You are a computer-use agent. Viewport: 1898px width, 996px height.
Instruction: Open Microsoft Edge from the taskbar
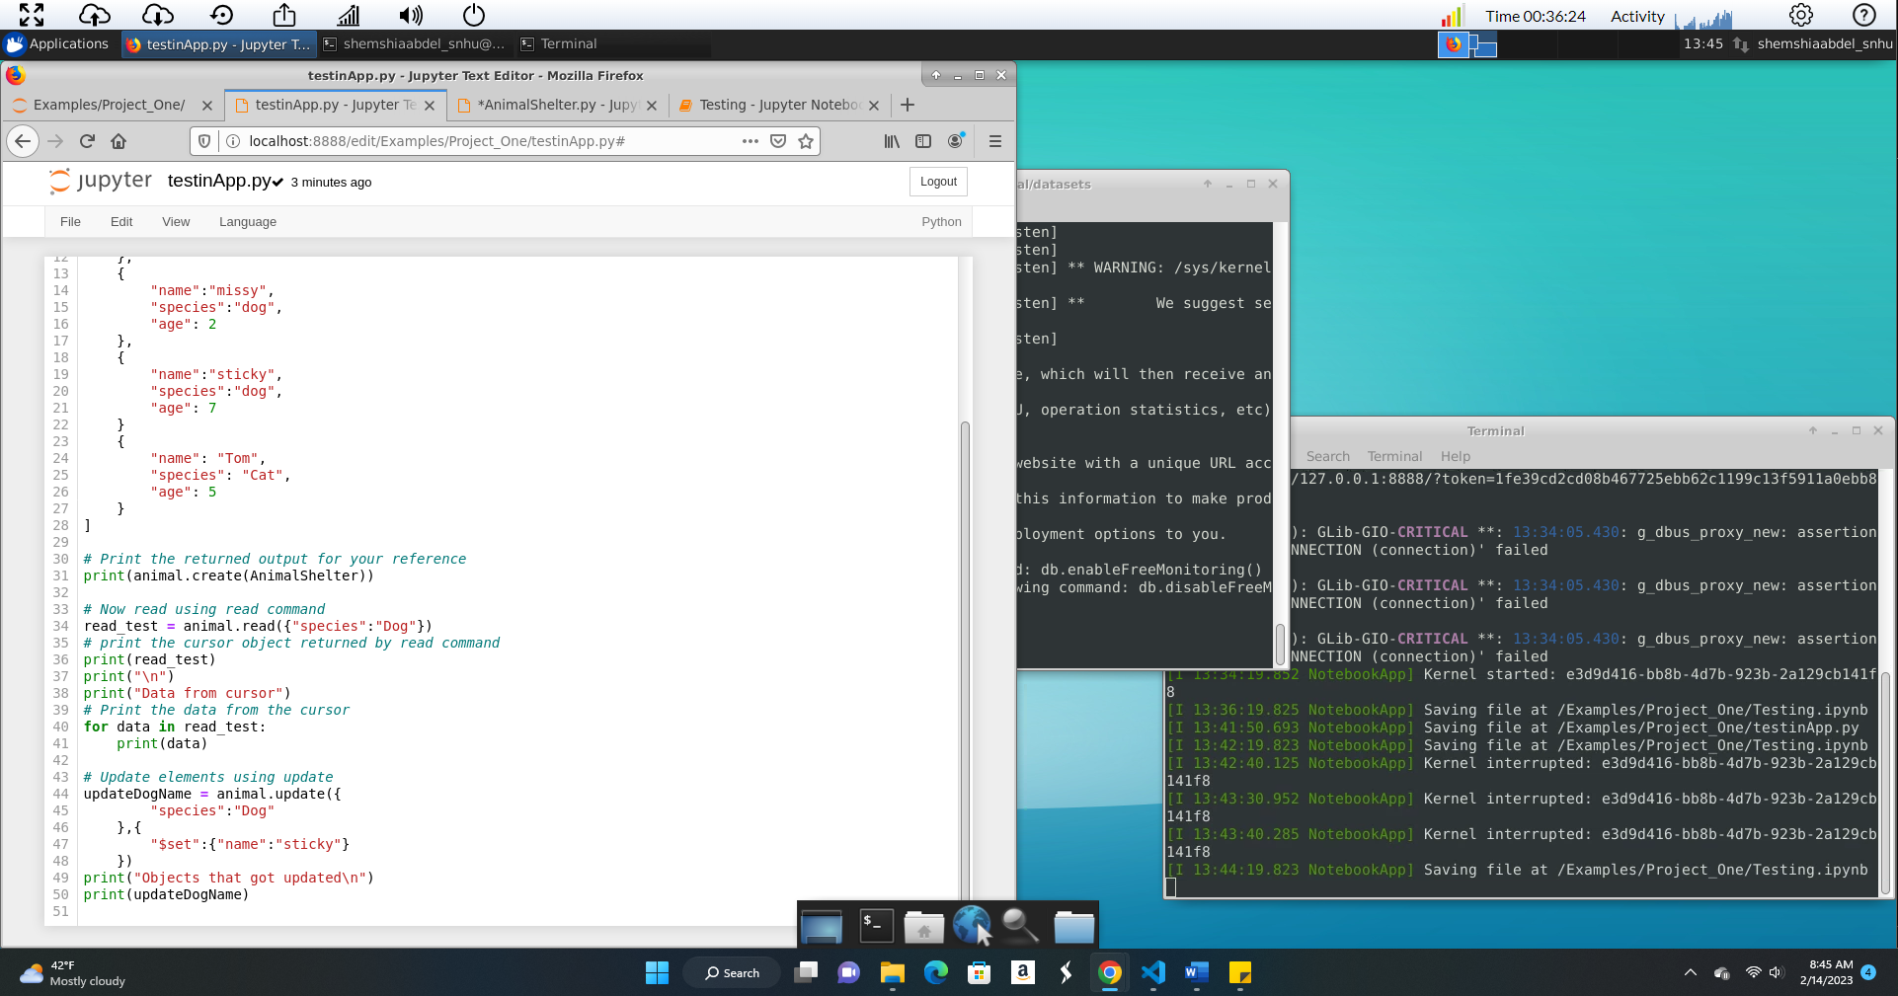point(936,973)
